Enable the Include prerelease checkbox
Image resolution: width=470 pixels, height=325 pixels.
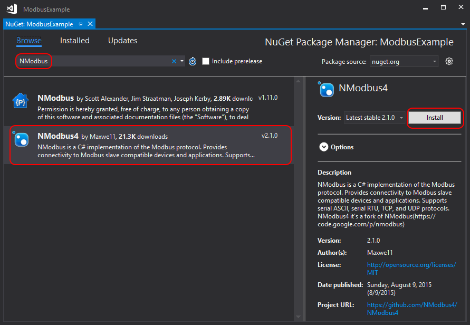click(x=206, y=61)
